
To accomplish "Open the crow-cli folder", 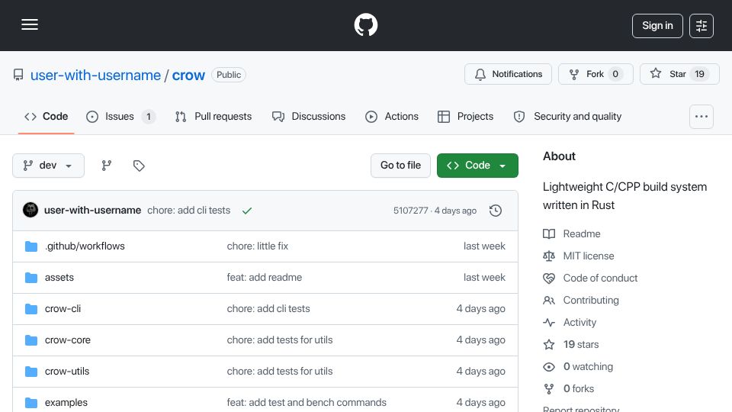I will [x=63, y=309].
